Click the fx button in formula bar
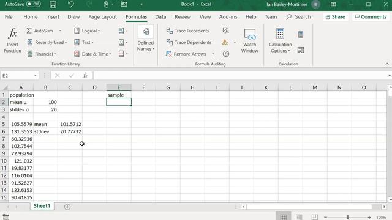This screenshot has height=220, width=392. [85, 75]
